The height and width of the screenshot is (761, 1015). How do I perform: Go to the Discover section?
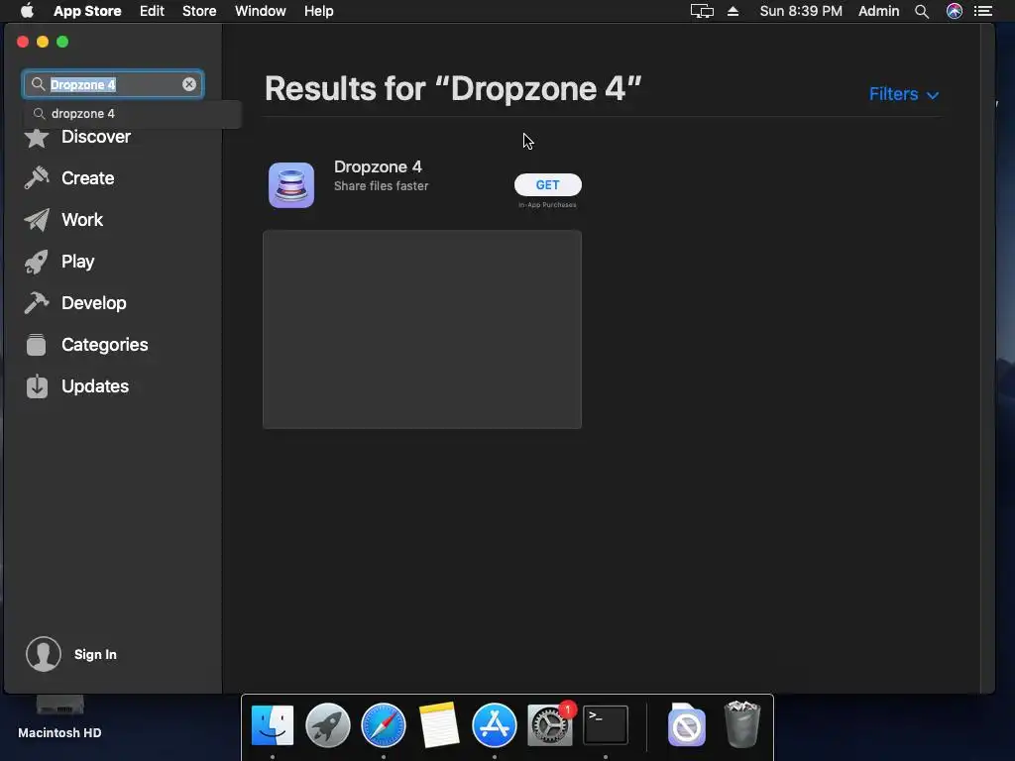pyautogui.click(x=96, y=137)
